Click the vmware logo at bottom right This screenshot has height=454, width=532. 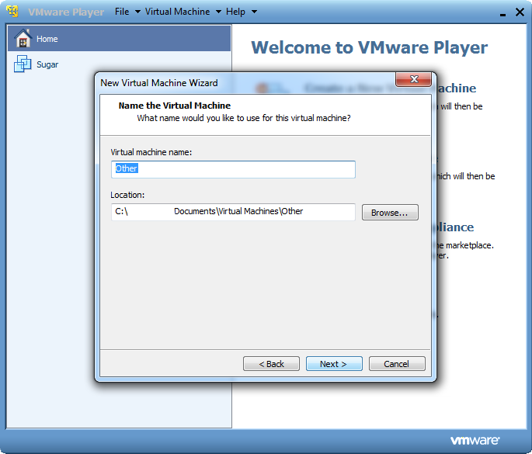click(475, 440)
